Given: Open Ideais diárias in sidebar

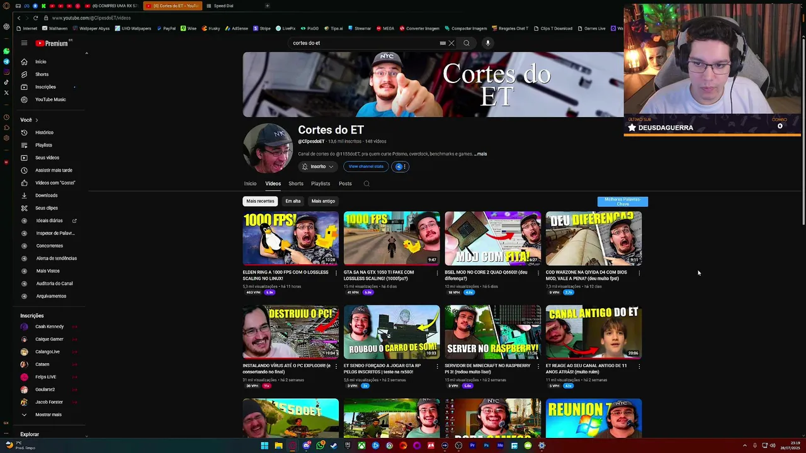Looking at the screenshot, I should [50, 220].
